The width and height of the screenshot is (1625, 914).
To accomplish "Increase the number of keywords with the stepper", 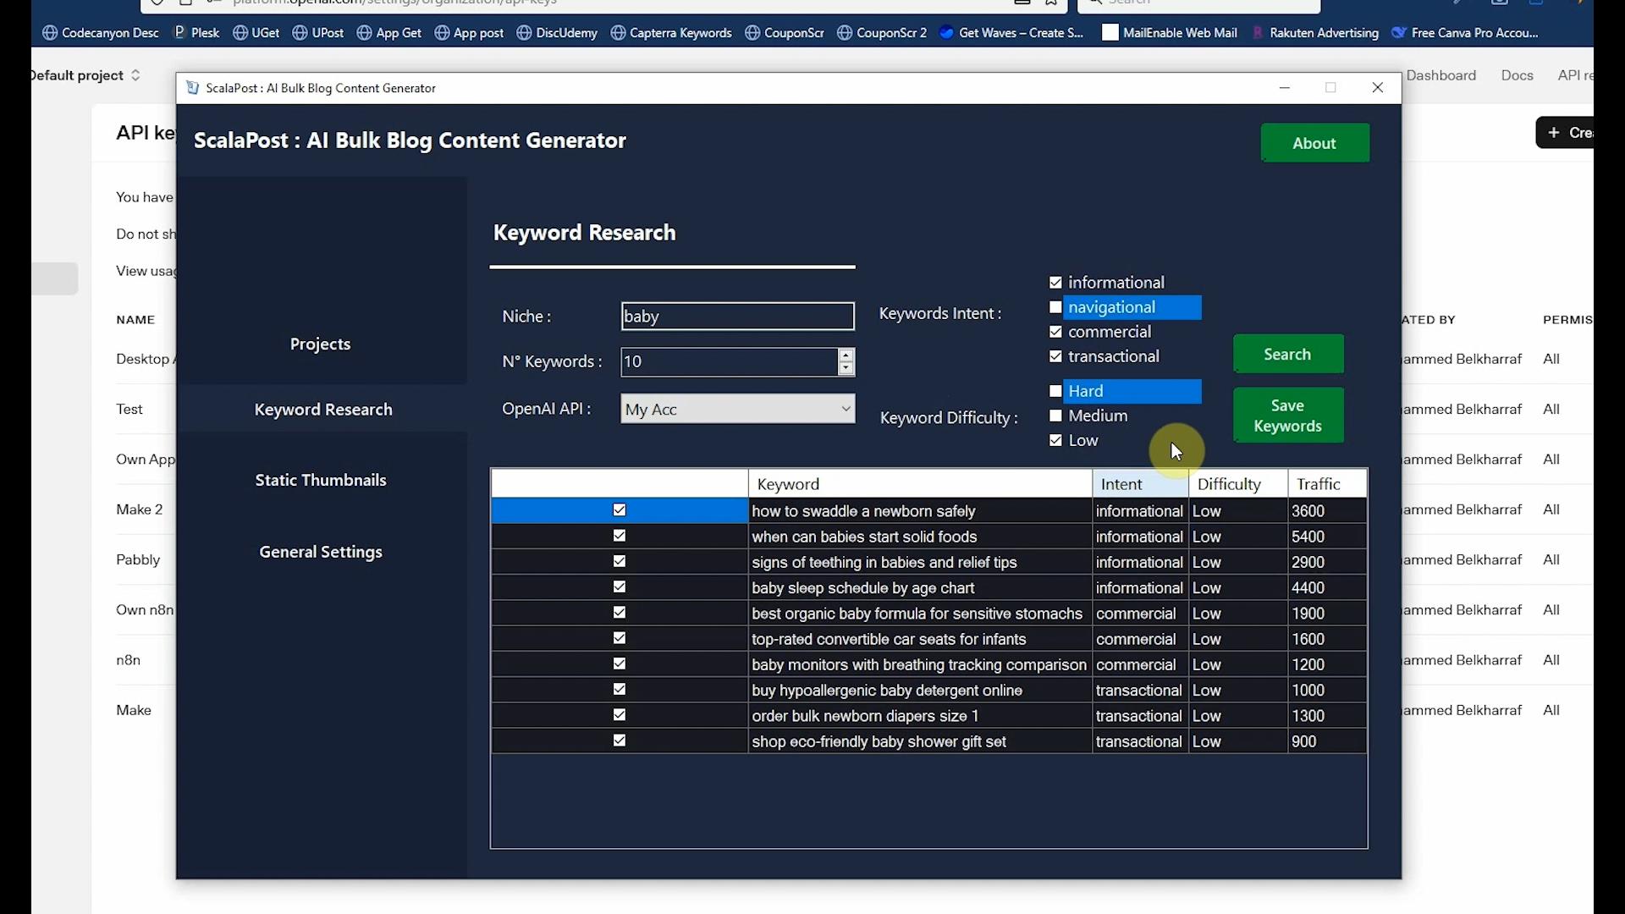I will click(847, 356).
